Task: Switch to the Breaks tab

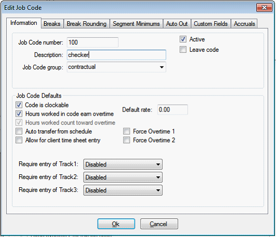Action: (52, 24)
